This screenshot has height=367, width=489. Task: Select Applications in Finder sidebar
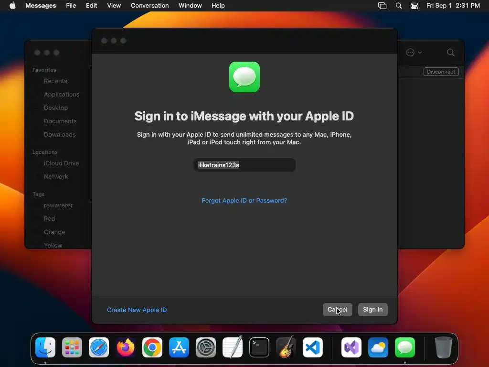coord(62,94)
